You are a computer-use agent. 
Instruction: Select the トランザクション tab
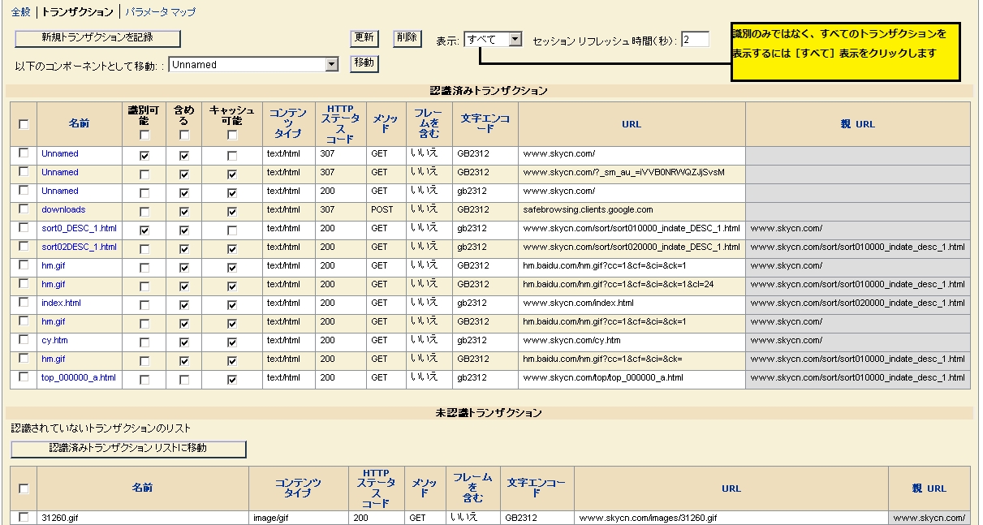pos(78,12)
